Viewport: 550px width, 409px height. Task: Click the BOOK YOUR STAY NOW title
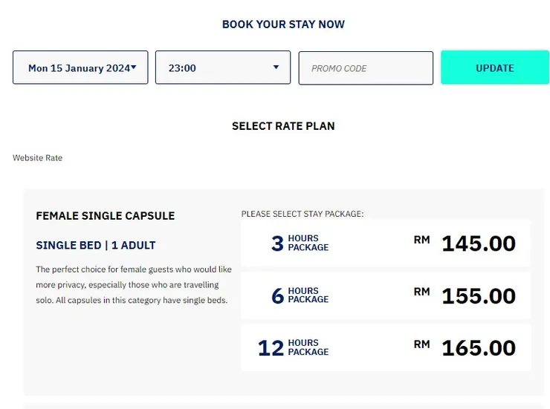pyautogui.click(x=283, y=24)
